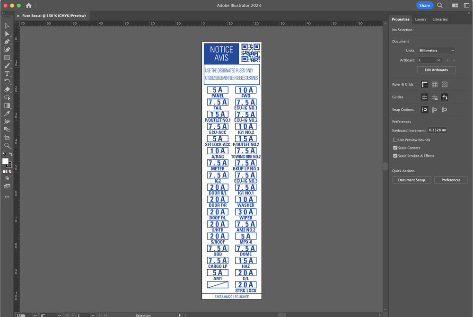
Task: Click the Edit Artboards button
Action: tap(436, 70)
